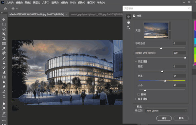Select the Eyedropper tool
The image size is (196, 125).
coord(4,48)
